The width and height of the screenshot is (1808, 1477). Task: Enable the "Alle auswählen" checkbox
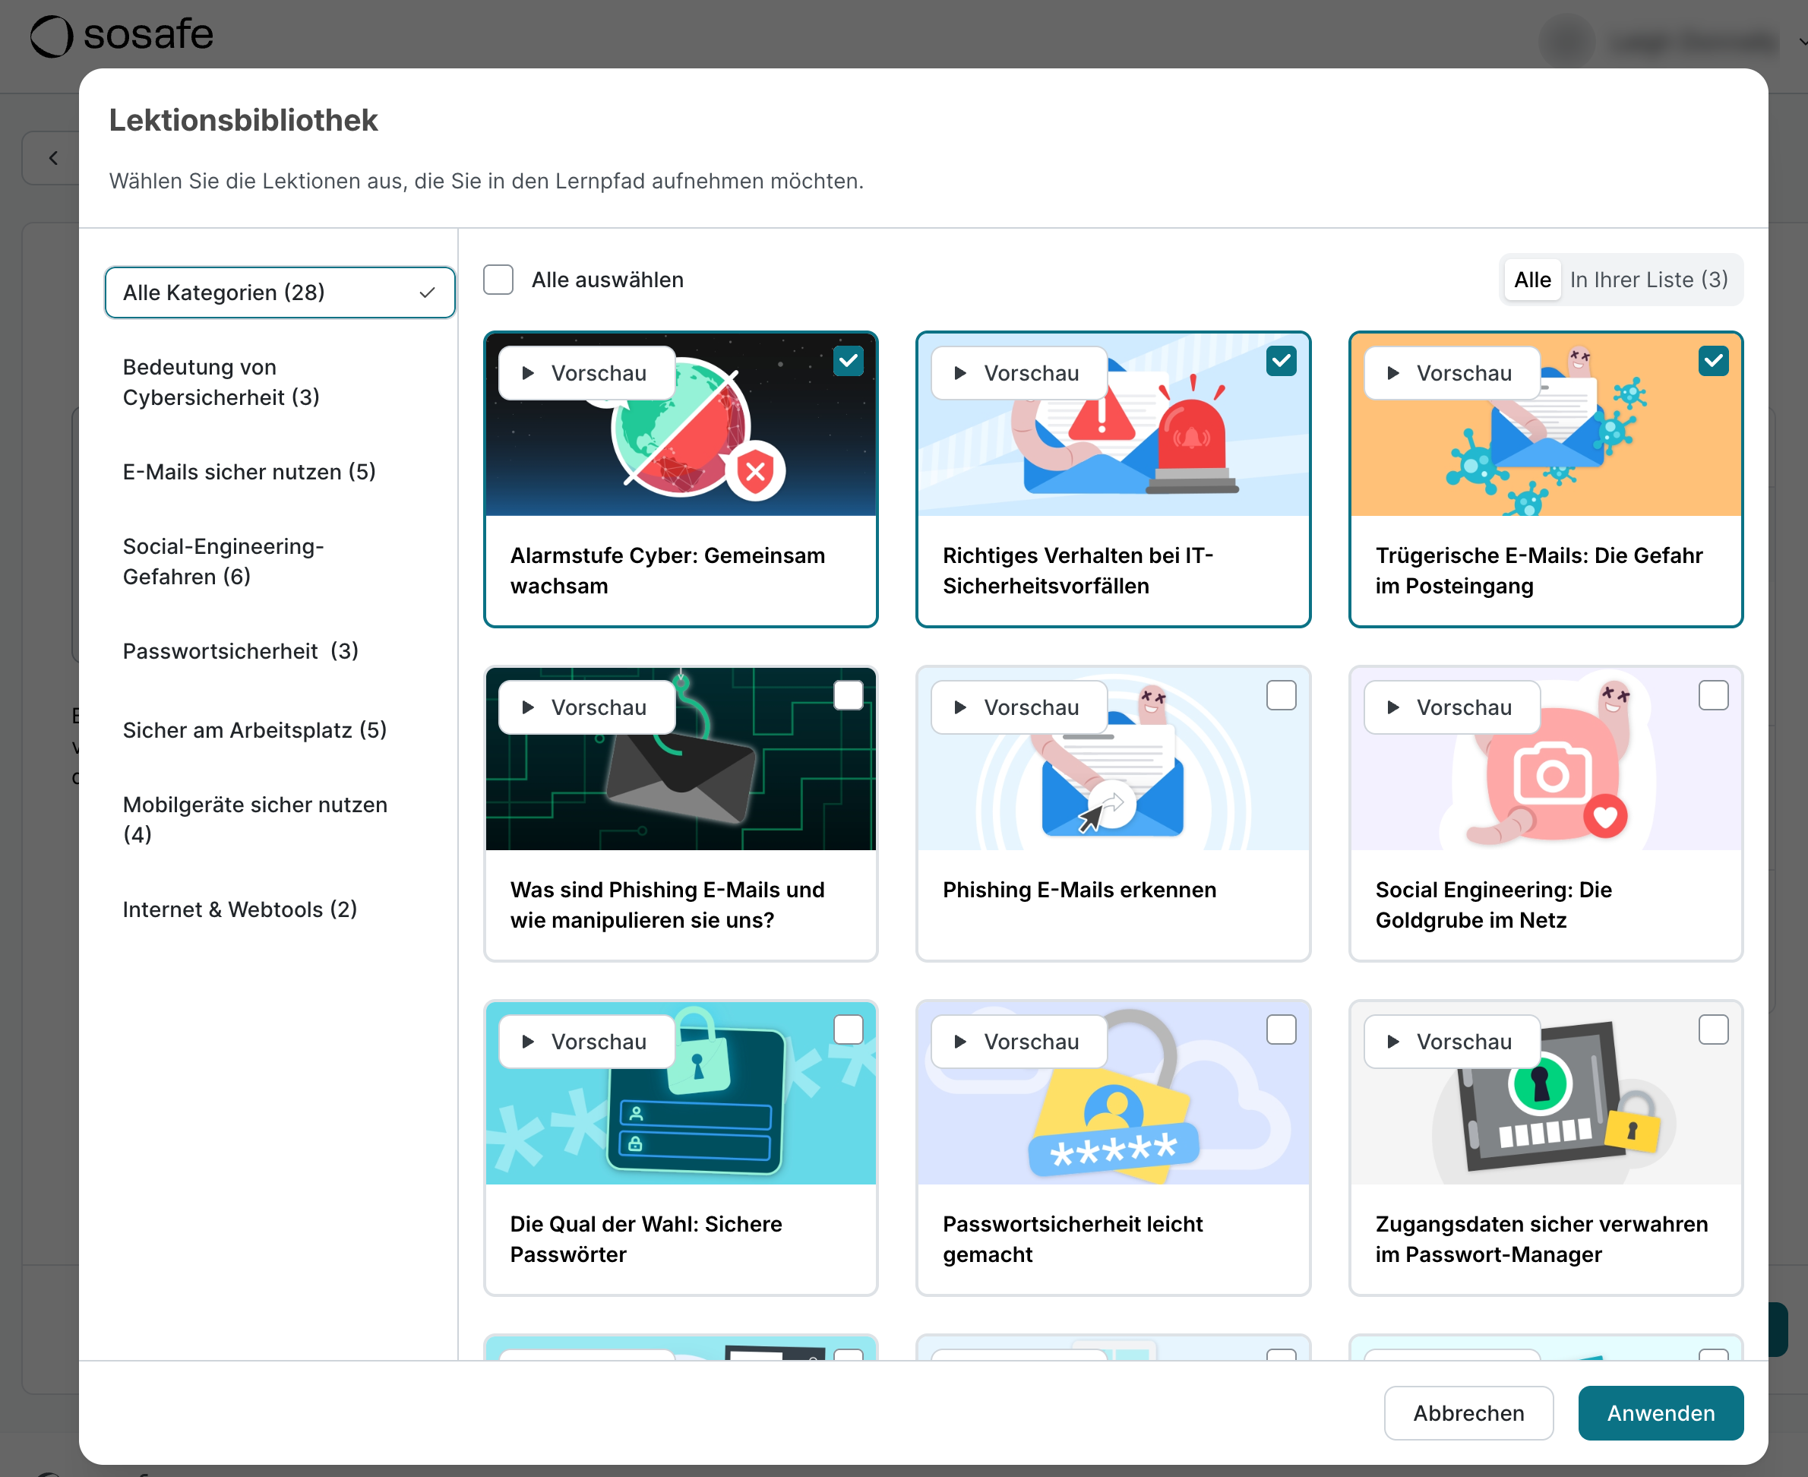pos(498,279)
